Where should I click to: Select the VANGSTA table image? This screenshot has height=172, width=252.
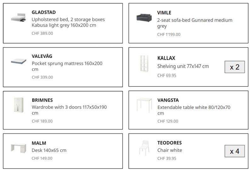point(144,105)
